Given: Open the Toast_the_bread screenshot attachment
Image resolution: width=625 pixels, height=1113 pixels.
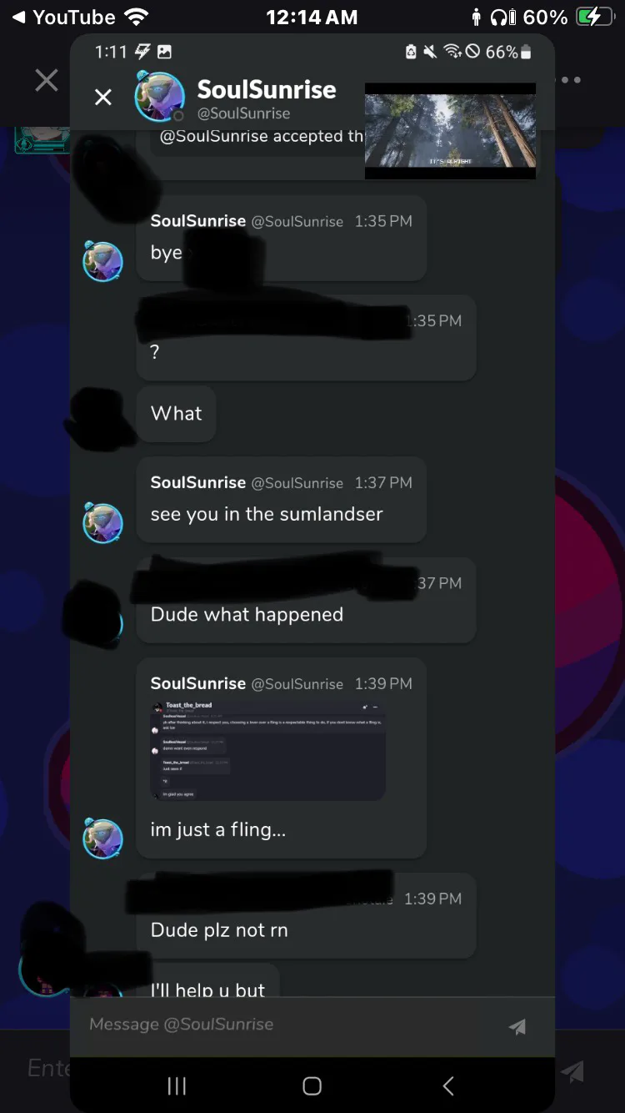Looking at the screenshot, I should click(x=267, y=750).
